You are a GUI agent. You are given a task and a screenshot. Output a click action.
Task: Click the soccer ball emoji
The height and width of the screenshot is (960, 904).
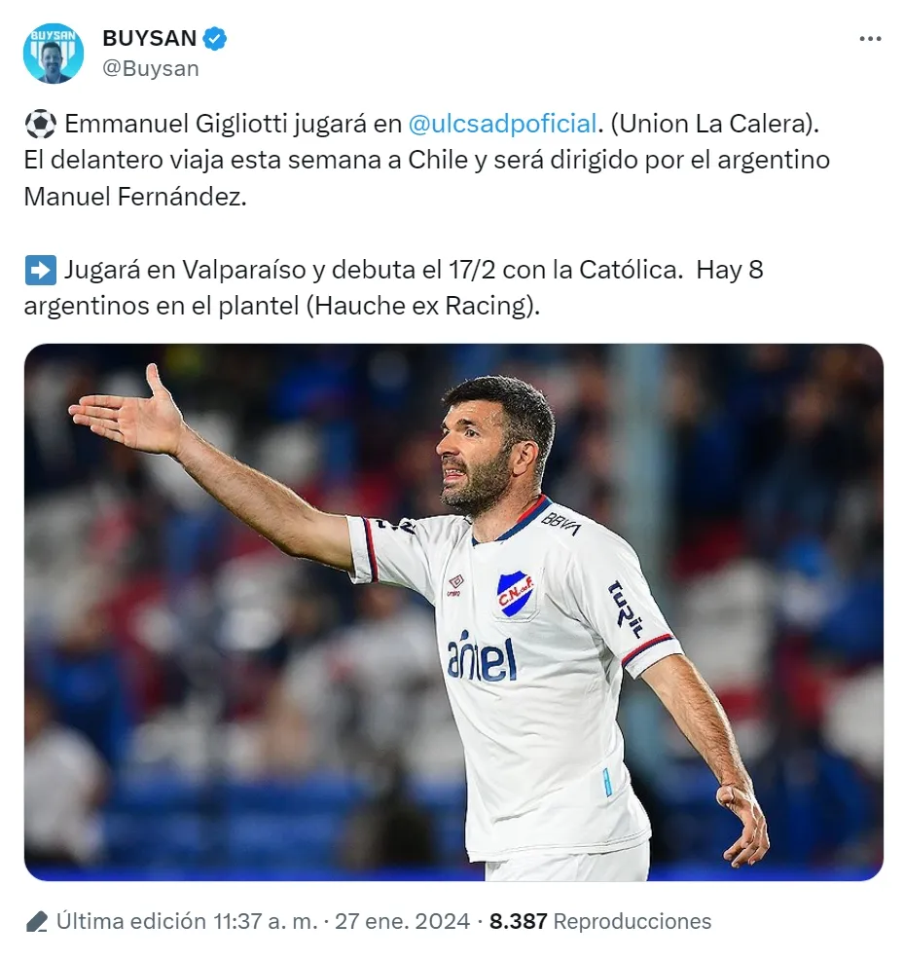(41, 124)
